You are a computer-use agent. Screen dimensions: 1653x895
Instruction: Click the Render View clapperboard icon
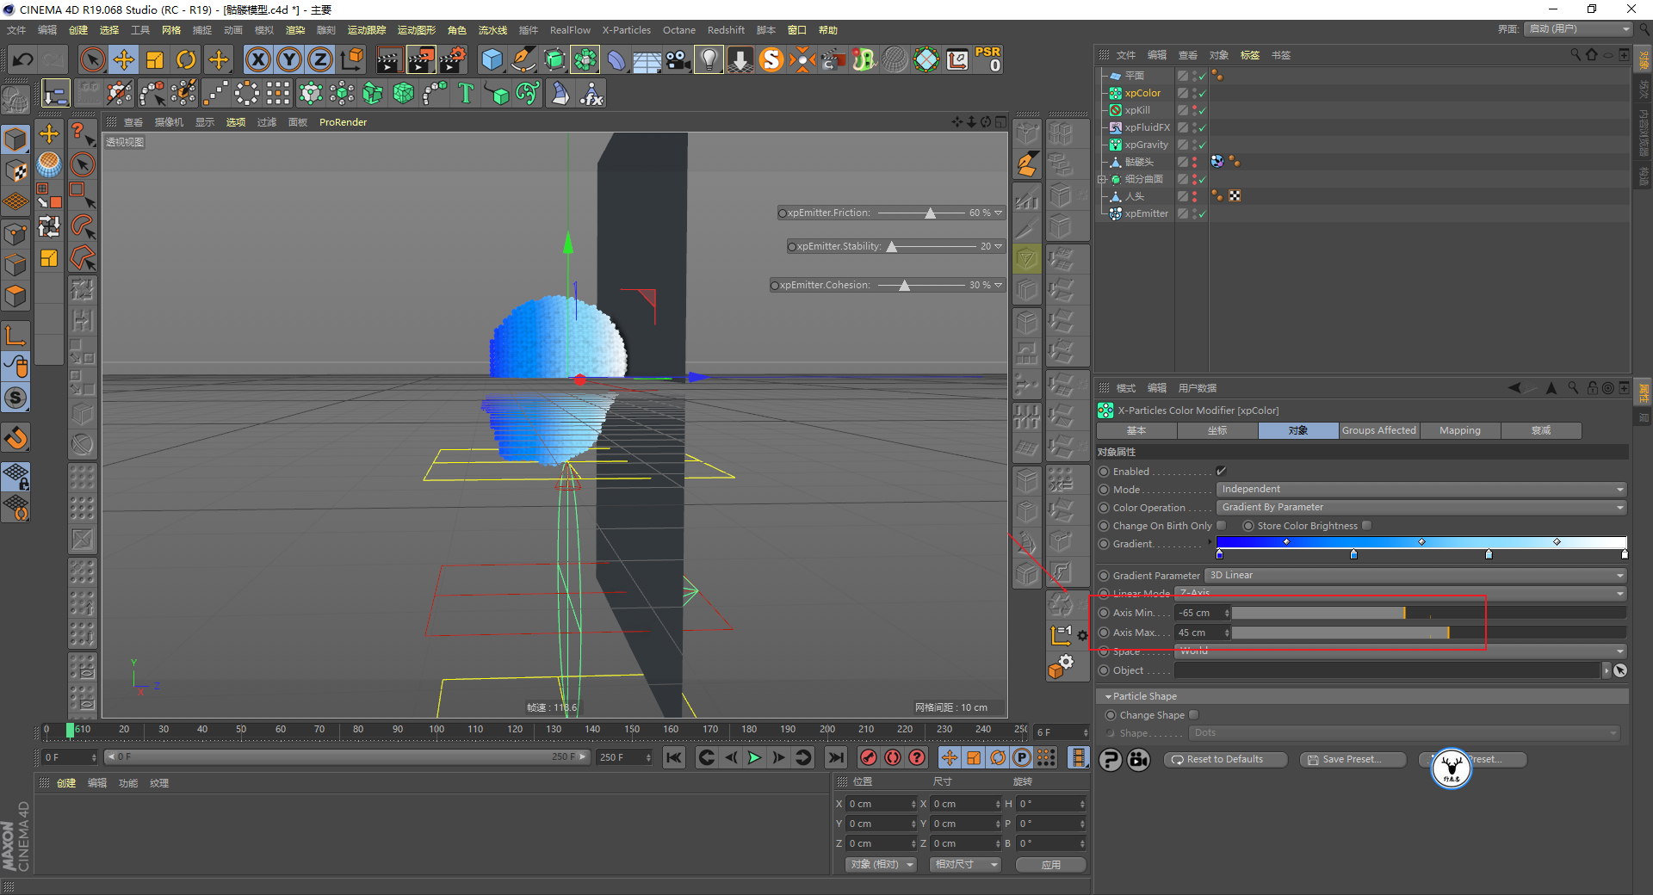pos(389,59)
